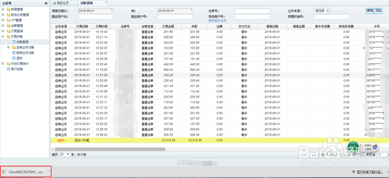This screenshot has height=178, width=389.
Task: Click the 866.40 transaction amount cell
Action: [168, 70]
